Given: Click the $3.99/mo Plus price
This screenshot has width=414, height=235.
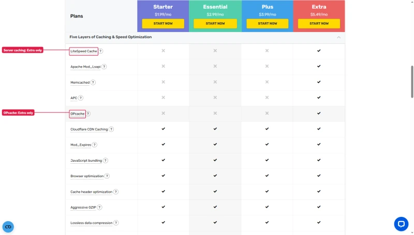Looking at the screenshot, I should point(268,14).
